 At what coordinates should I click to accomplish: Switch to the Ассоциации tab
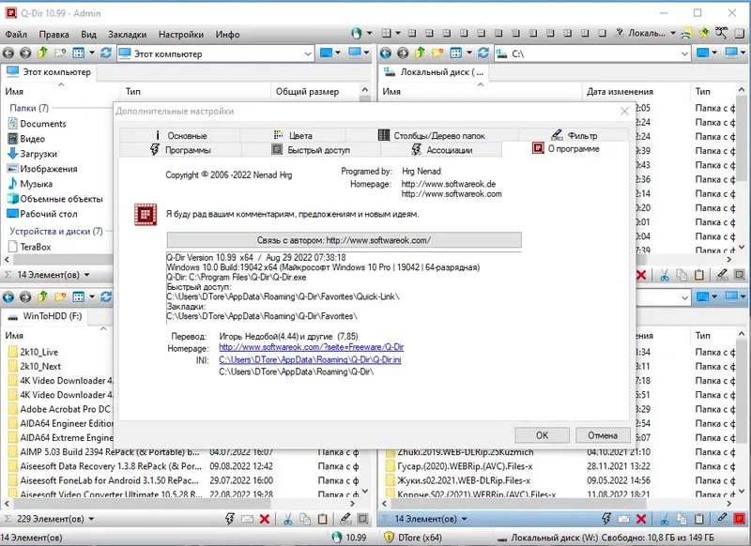point(441,150)
